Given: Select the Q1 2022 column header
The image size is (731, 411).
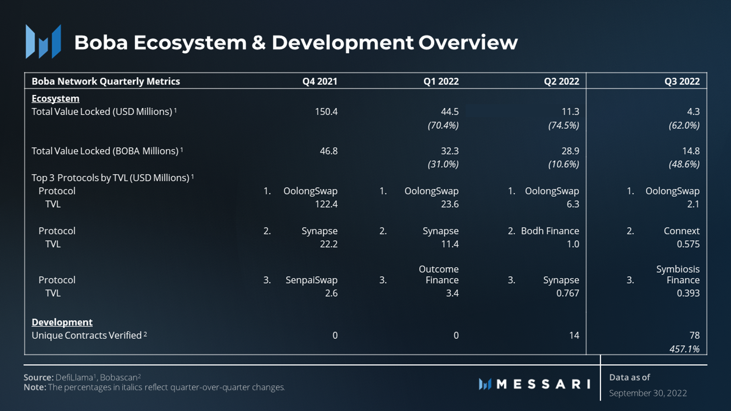Looking at the screenshot, I should pos(441,82).
